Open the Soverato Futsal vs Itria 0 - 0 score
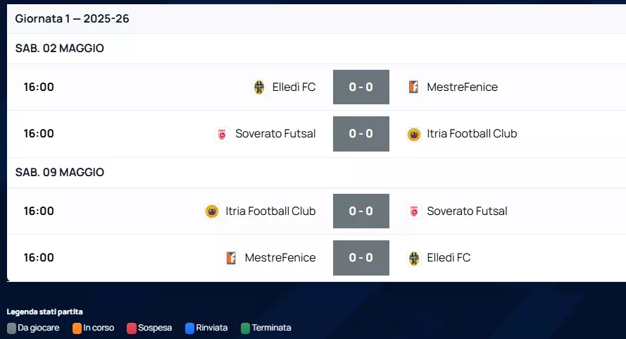Viewport: 626px width, 339px height. 361,134
